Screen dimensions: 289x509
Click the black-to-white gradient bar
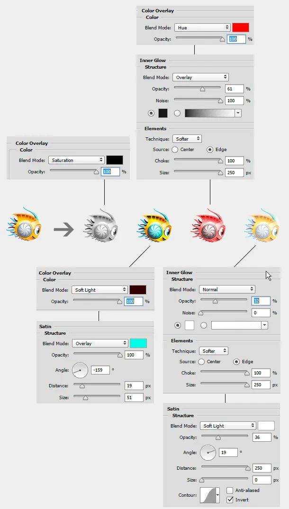tap(210, 113)
